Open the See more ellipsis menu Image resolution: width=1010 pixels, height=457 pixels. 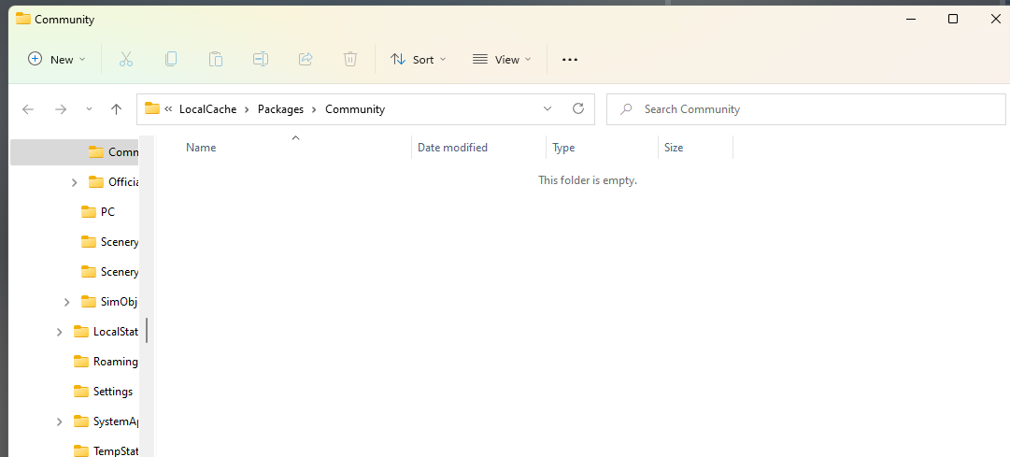coord(570,59)
